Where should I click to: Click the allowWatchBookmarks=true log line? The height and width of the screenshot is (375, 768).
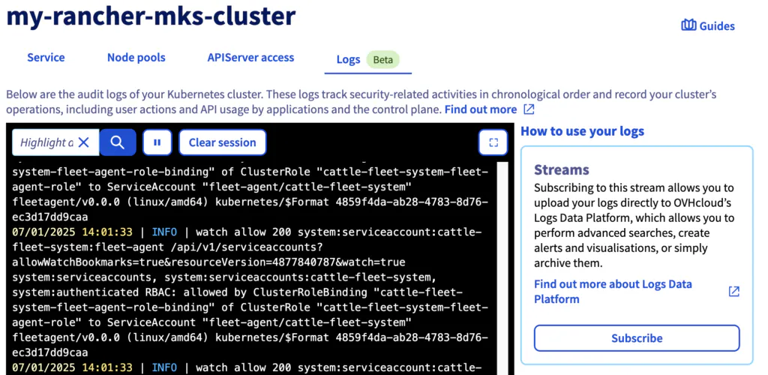208,262
